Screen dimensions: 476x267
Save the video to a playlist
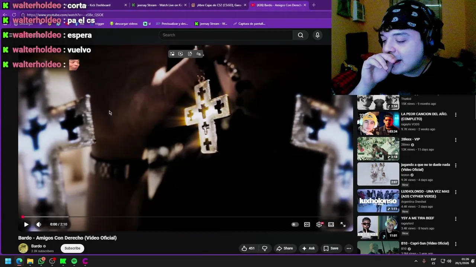pyautogui.click(x=331, y=248)
